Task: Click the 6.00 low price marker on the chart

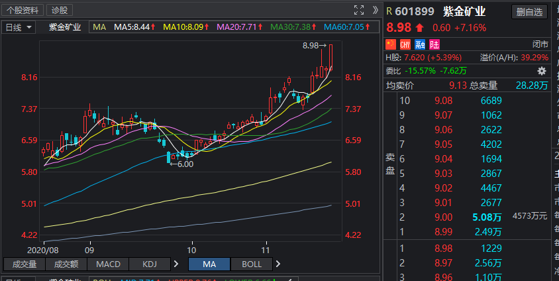Action: (181, 164)
